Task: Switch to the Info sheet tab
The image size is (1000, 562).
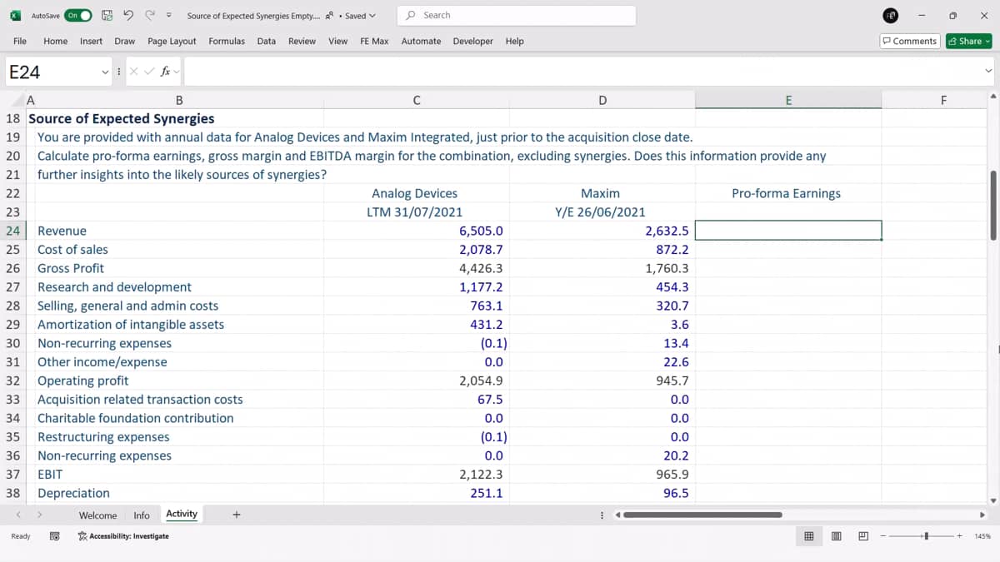Action: [x=142, y=515]
